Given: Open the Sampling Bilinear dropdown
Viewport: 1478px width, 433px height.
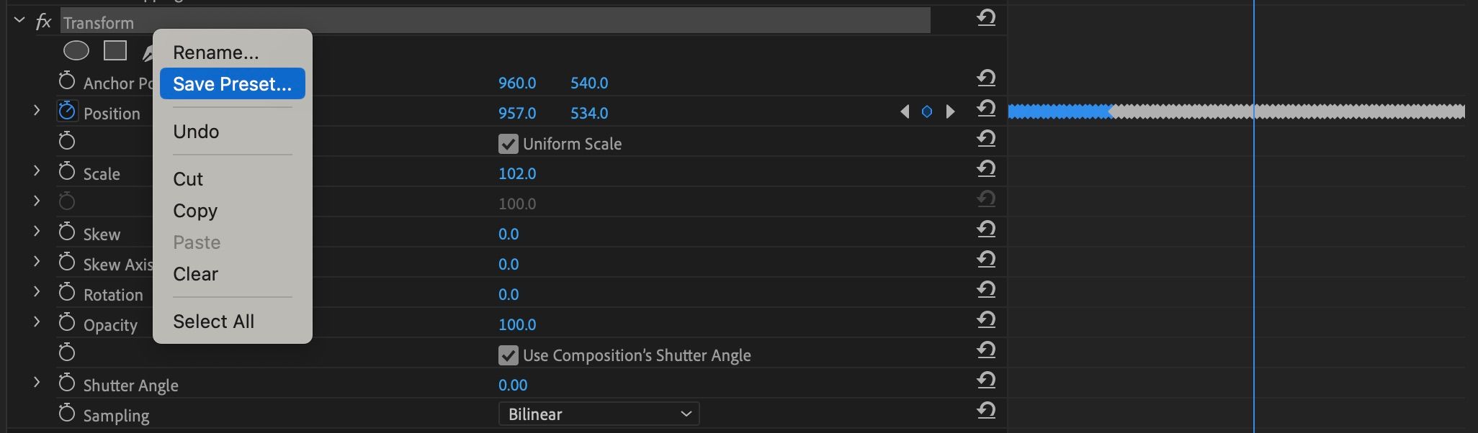Looking at the screenshot, I should coord(599,414).
